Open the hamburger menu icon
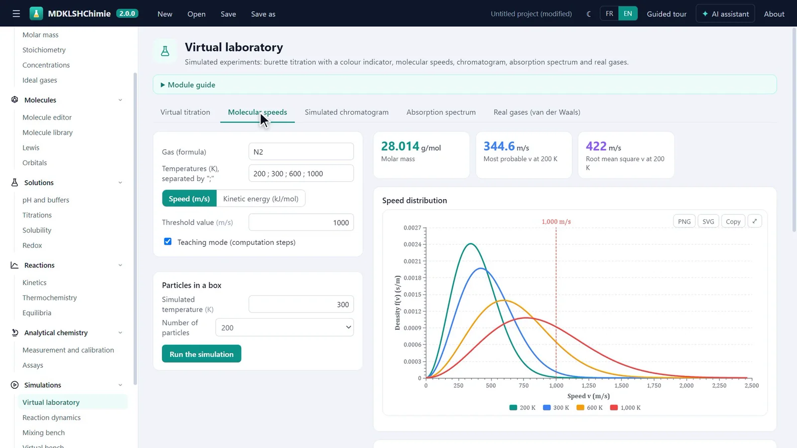Screen dimensions: 797x448 tap(16, 14)
